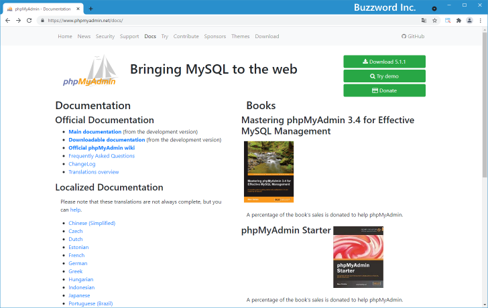
Task: Click the green Download 5.1.1 button
Action: click(x=384, y=62)
